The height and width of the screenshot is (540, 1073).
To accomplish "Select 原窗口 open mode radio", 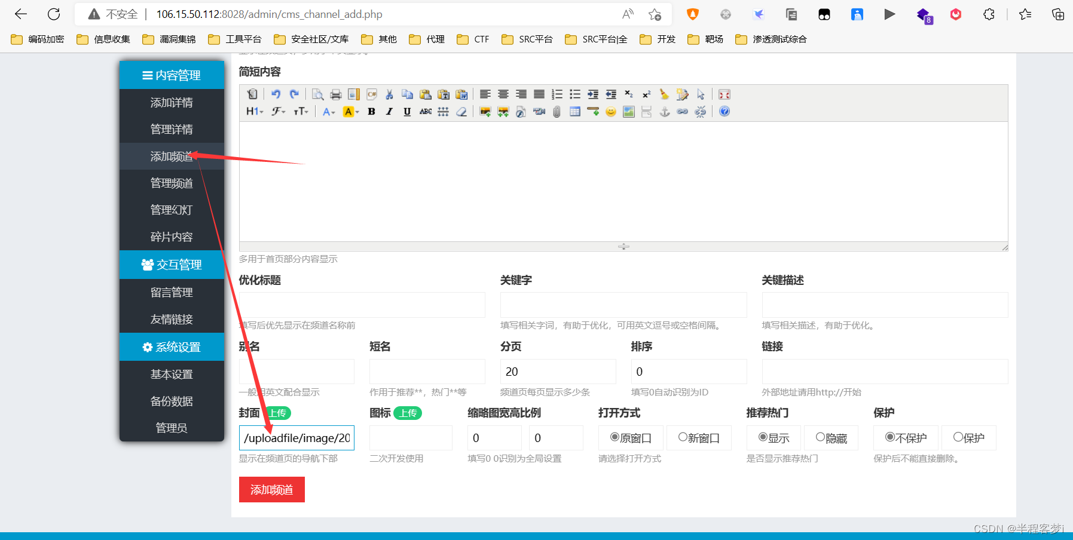I will tap(615, 437).
